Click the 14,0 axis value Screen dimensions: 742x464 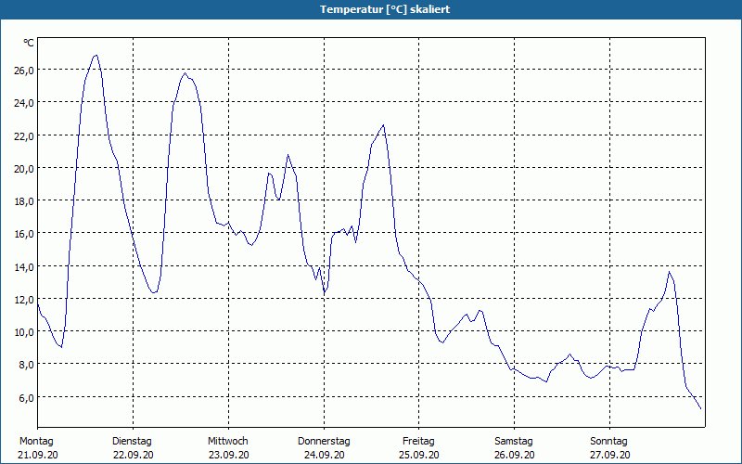(24, 267)
